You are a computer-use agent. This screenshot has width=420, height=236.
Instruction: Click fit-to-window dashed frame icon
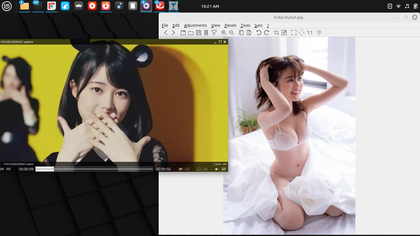[x=302, y=33]
